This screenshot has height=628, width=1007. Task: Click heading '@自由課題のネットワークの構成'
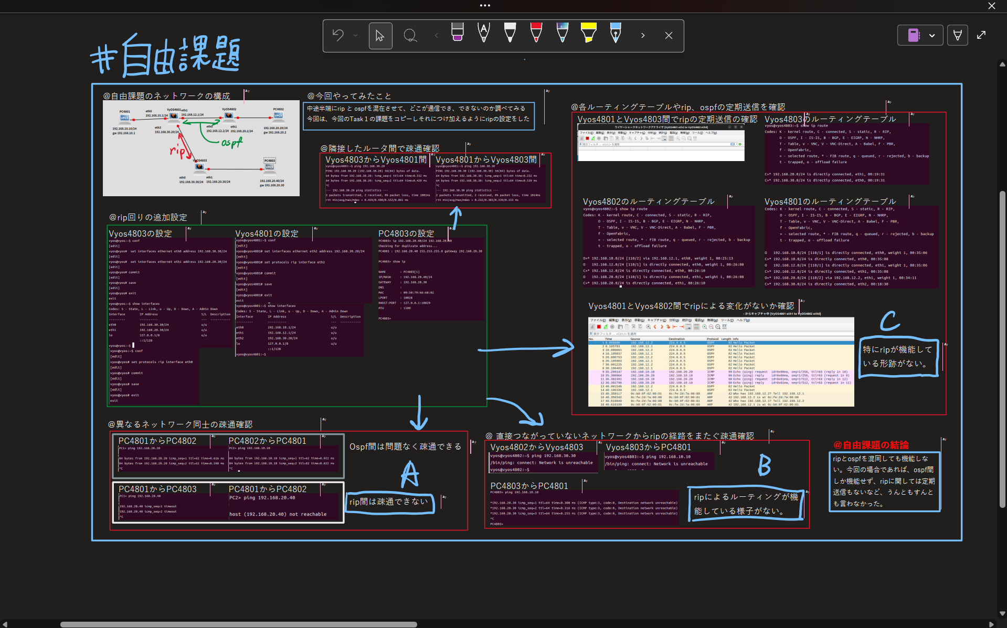coord(166,96)
